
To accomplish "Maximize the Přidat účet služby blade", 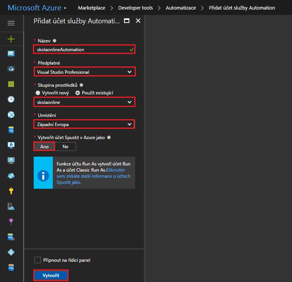I will coord(127,21).
